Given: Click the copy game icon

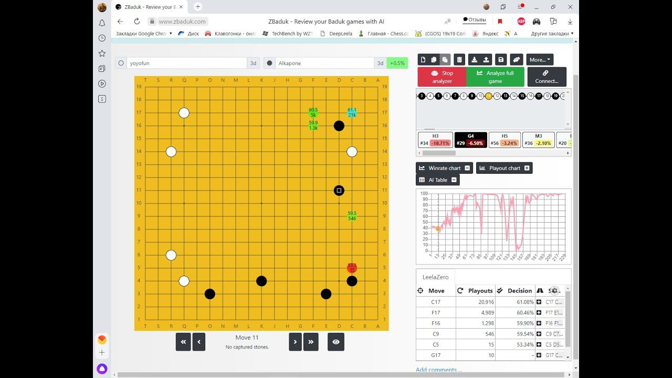Looking at the screenshot, I should [434, 60].
